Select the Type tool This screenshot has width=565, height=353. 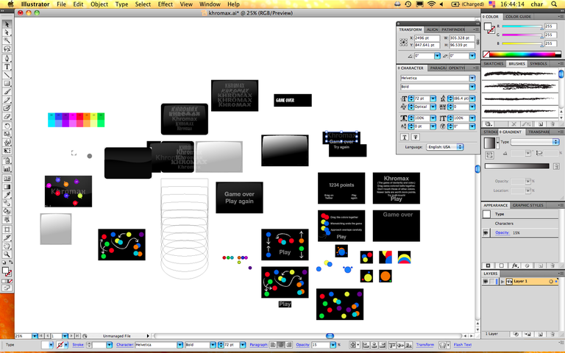pyautogui.click(x=7, y=67)
